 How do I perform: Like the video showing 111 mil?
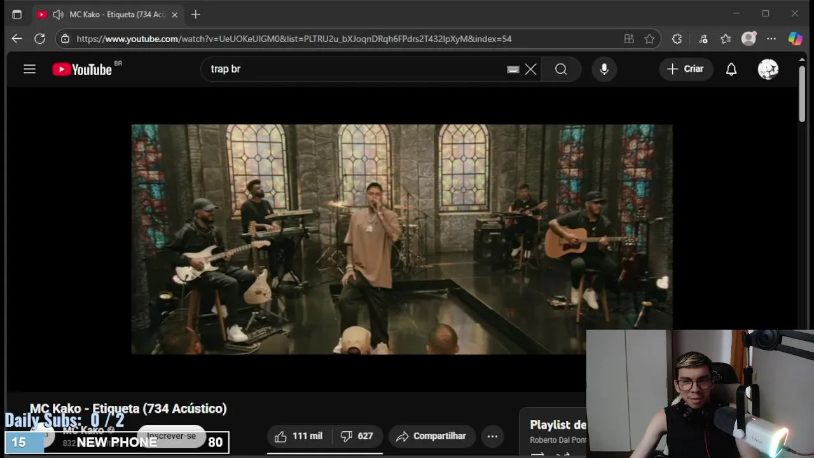coord(299,436)
